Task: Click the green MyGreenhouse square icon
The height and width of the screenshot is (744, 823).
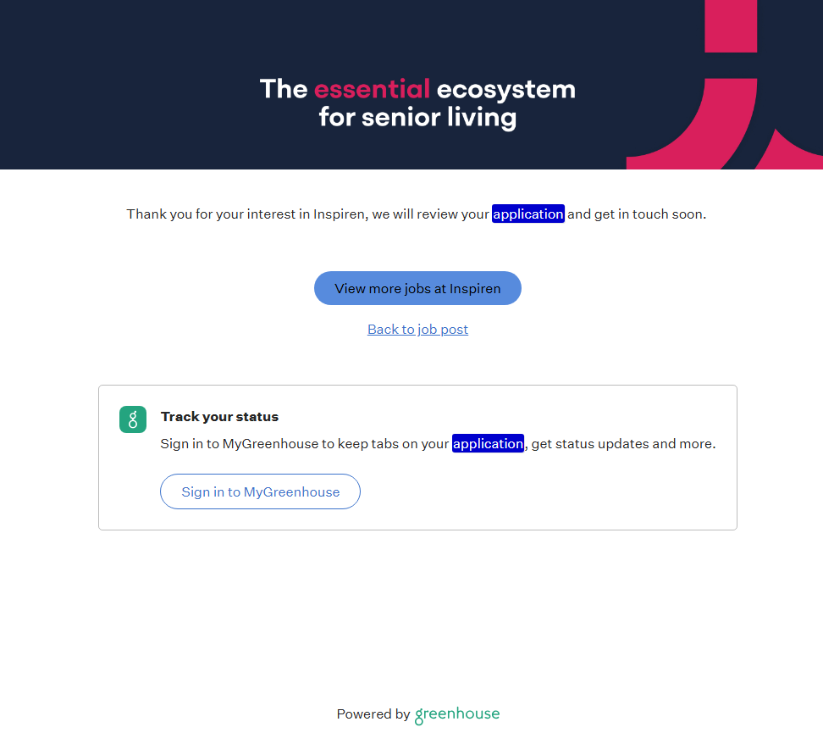Action: coord(133,419)
